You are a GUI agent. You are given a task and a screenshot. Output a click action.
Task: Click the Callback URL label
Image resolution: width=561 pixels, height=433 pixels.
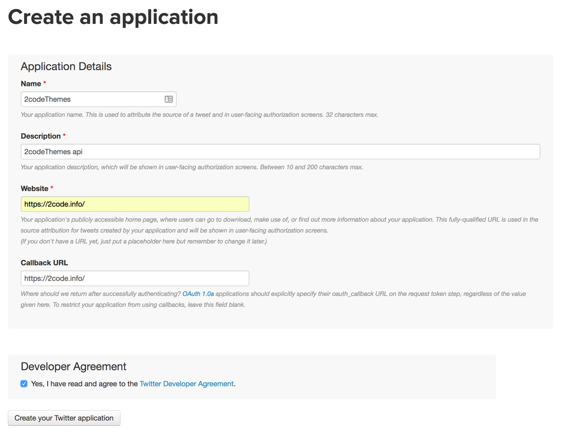pyautogui.click(x=44, y=262)
